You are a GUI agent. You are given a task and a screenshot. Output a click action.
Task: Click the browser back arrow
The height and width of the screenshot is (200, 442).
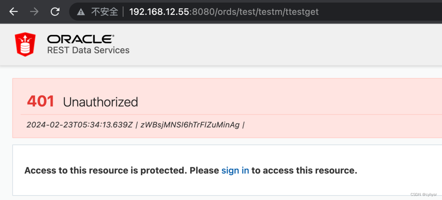click(13, 11)
